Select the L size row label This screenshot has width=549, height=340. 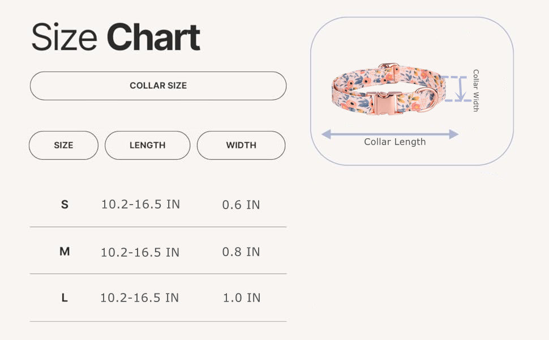tap(65, 298)
